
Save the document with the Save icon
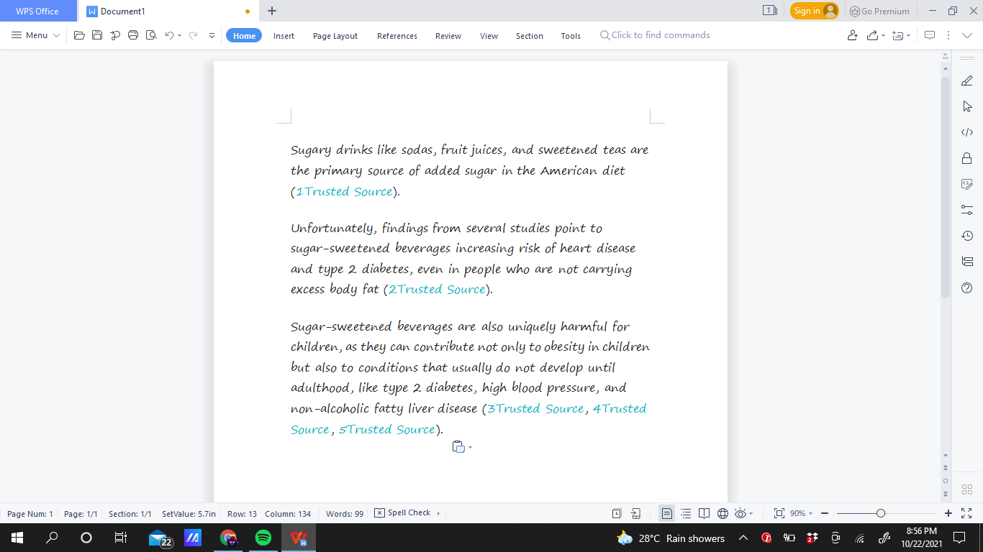[96, 35]
